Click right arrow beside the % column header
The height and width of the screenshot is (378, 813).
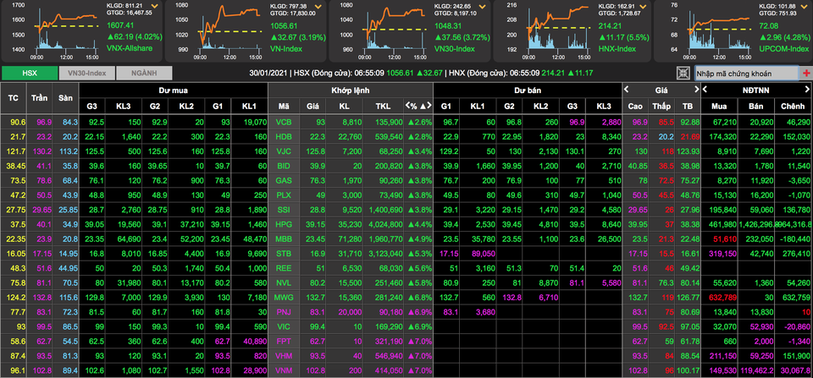point(429,106)
